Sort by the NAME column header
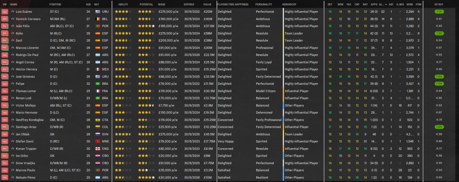Viewport: 459px width, 182px height. point(14,5)
